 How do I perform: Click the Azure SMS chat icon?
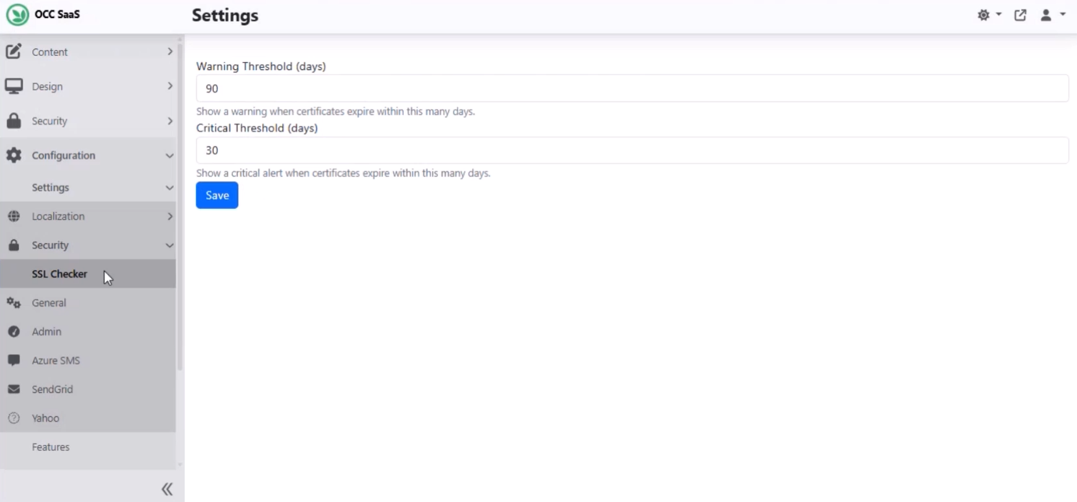click(14, 360)
